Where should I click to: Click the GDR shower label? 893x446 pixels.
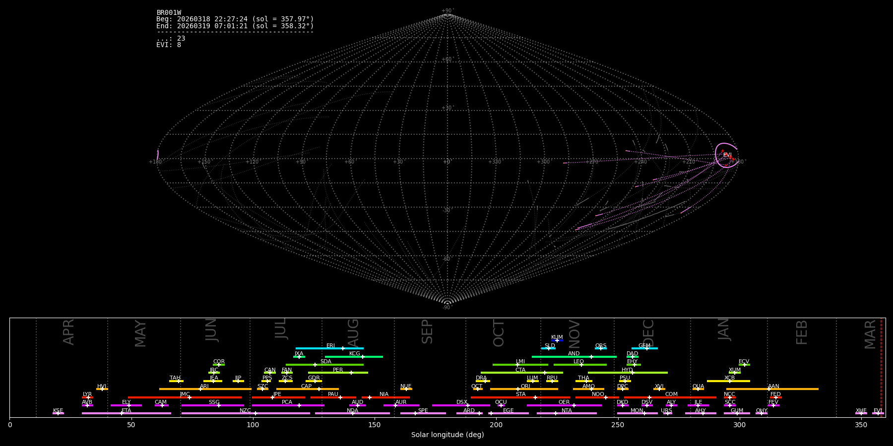coord(314,378)
